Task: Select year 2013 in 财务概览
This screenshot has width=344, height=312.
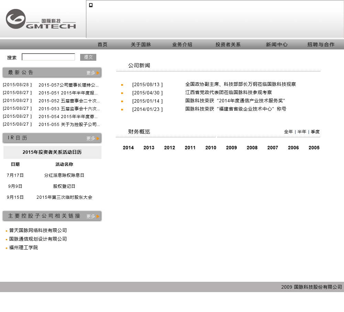Action: [149, 148]
